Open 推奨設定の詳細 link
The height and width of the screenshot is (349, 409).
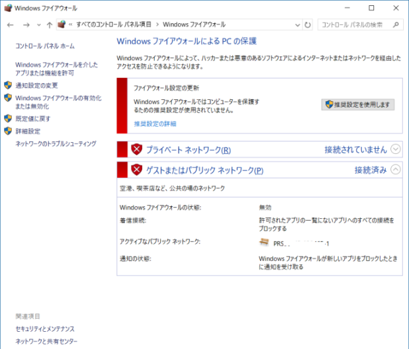tap(155, 124)
